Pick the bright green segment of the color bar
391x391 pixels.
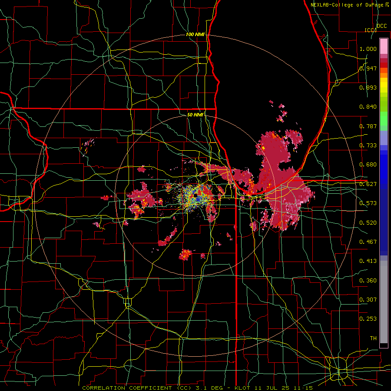[384, 118]
